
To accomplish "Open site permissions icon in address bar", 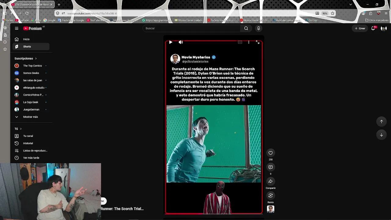I will point(63,13).
